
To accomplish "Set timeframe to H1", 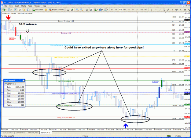I will (129, 10).
